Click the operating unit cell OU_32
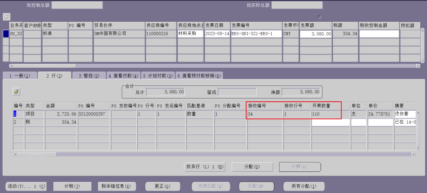Screen dimensions: 427x193 coord(16,34)
